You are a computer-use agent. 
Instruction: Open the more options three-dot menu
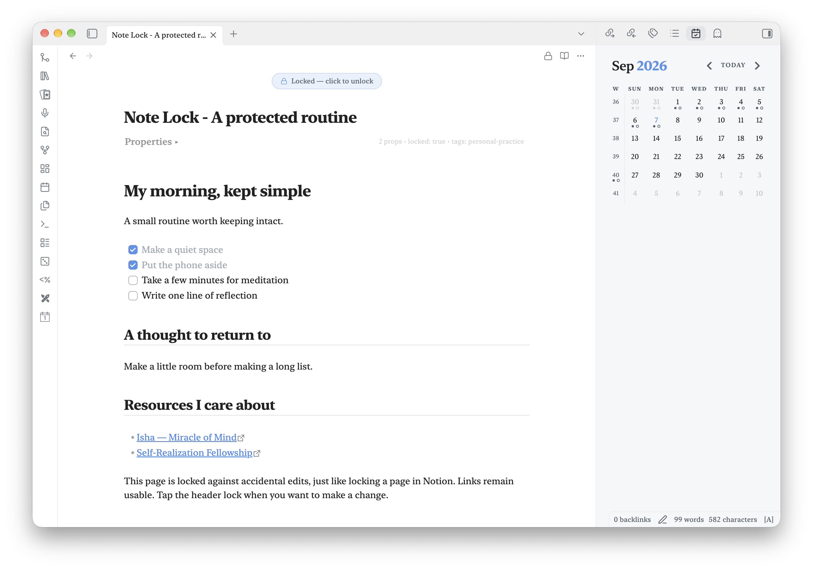580,56
